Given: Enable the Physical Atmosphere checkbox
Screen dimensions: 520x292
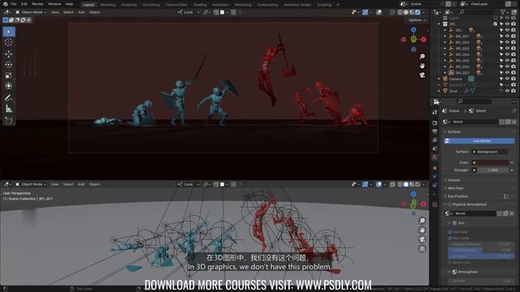Looking at the screenshot, I should pos(449,204).
